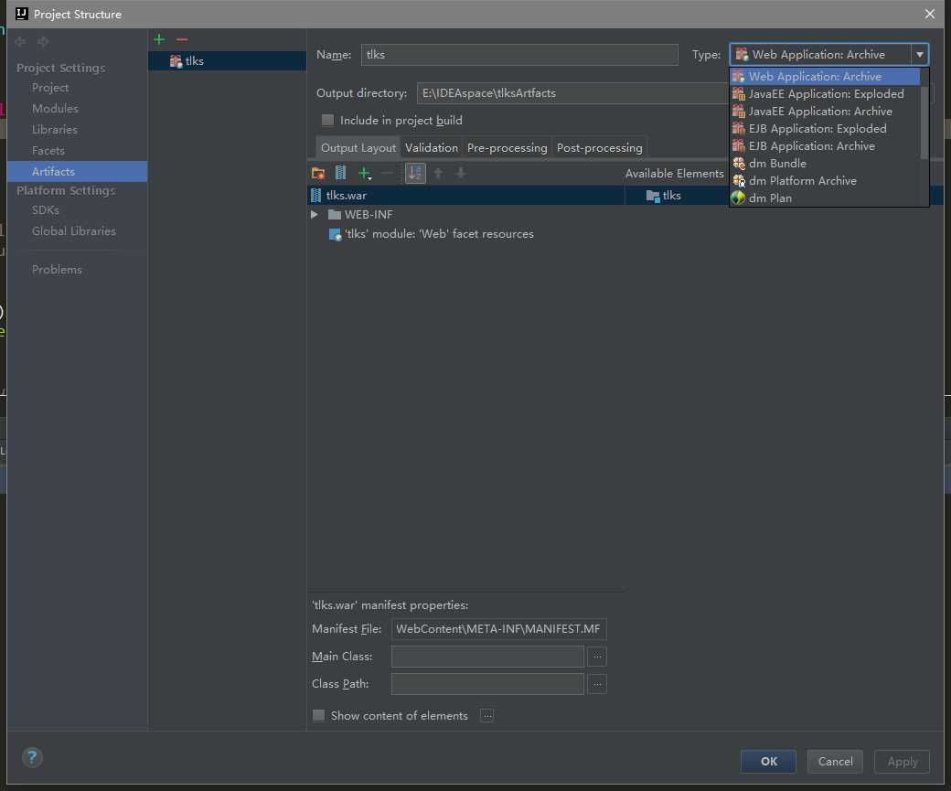Go forward with the right navigation arrow
Viewport: 951px width, 791px height.
coord(42,41)
